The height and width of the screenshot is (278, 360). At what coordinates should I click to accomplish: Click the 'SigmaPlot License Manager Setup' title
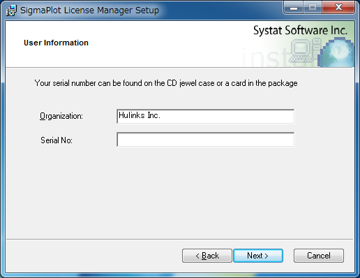tap(89, 10)
